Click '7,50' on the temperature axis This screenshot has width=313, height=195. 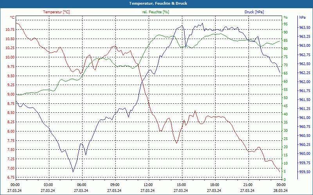tap(11, 150)
